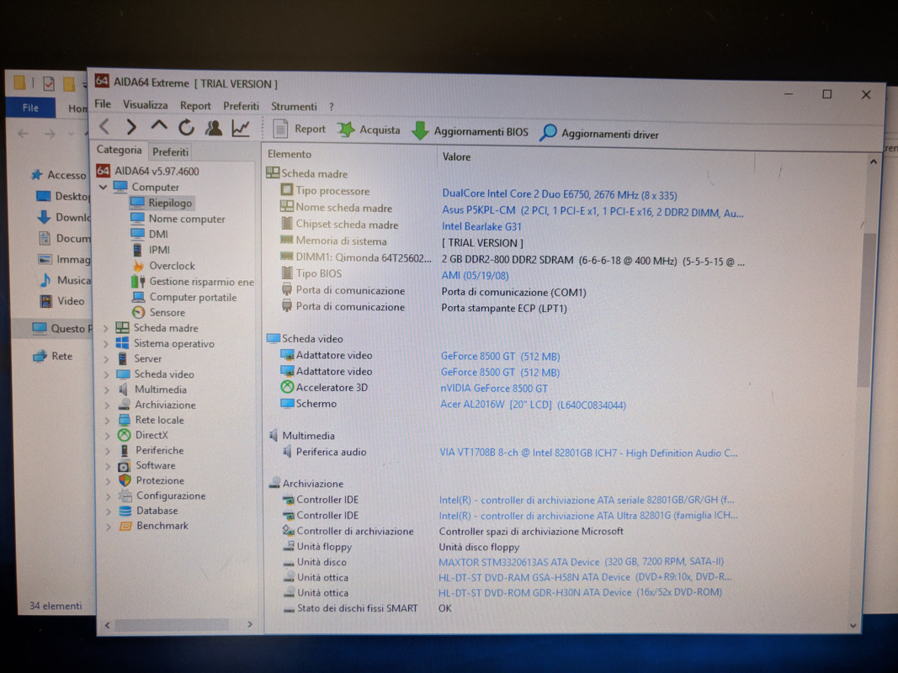Image resolution: width=898 pixels, height=673 pixels.
Task: Open the File tab in Explorer window
Action: pyautogui.click(x=30, y=108)
